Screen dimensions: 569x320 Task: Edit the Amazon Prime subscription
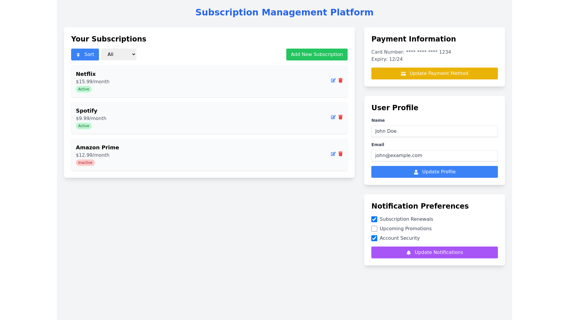click(x=333, y=154)
